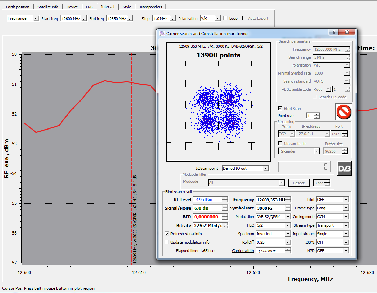Adjust the 3 sec detect time spinner
The width and height of the screenshot is (377, 293).
[x=327, y=183]
